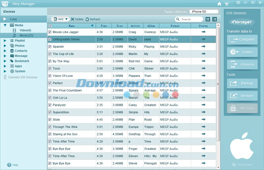Expand the Message tree node
The width and height of the screenshot is (264, 170).
coord(5,56)
